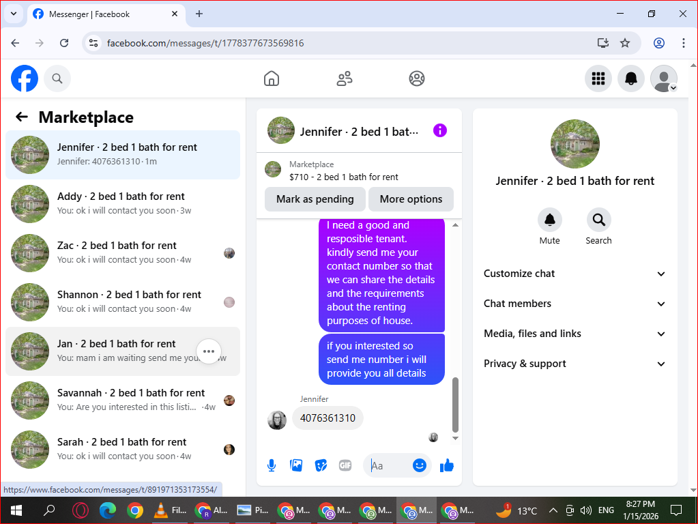The image size is (698, 524).
Task: Click the More options button
Action: point(411,199)
